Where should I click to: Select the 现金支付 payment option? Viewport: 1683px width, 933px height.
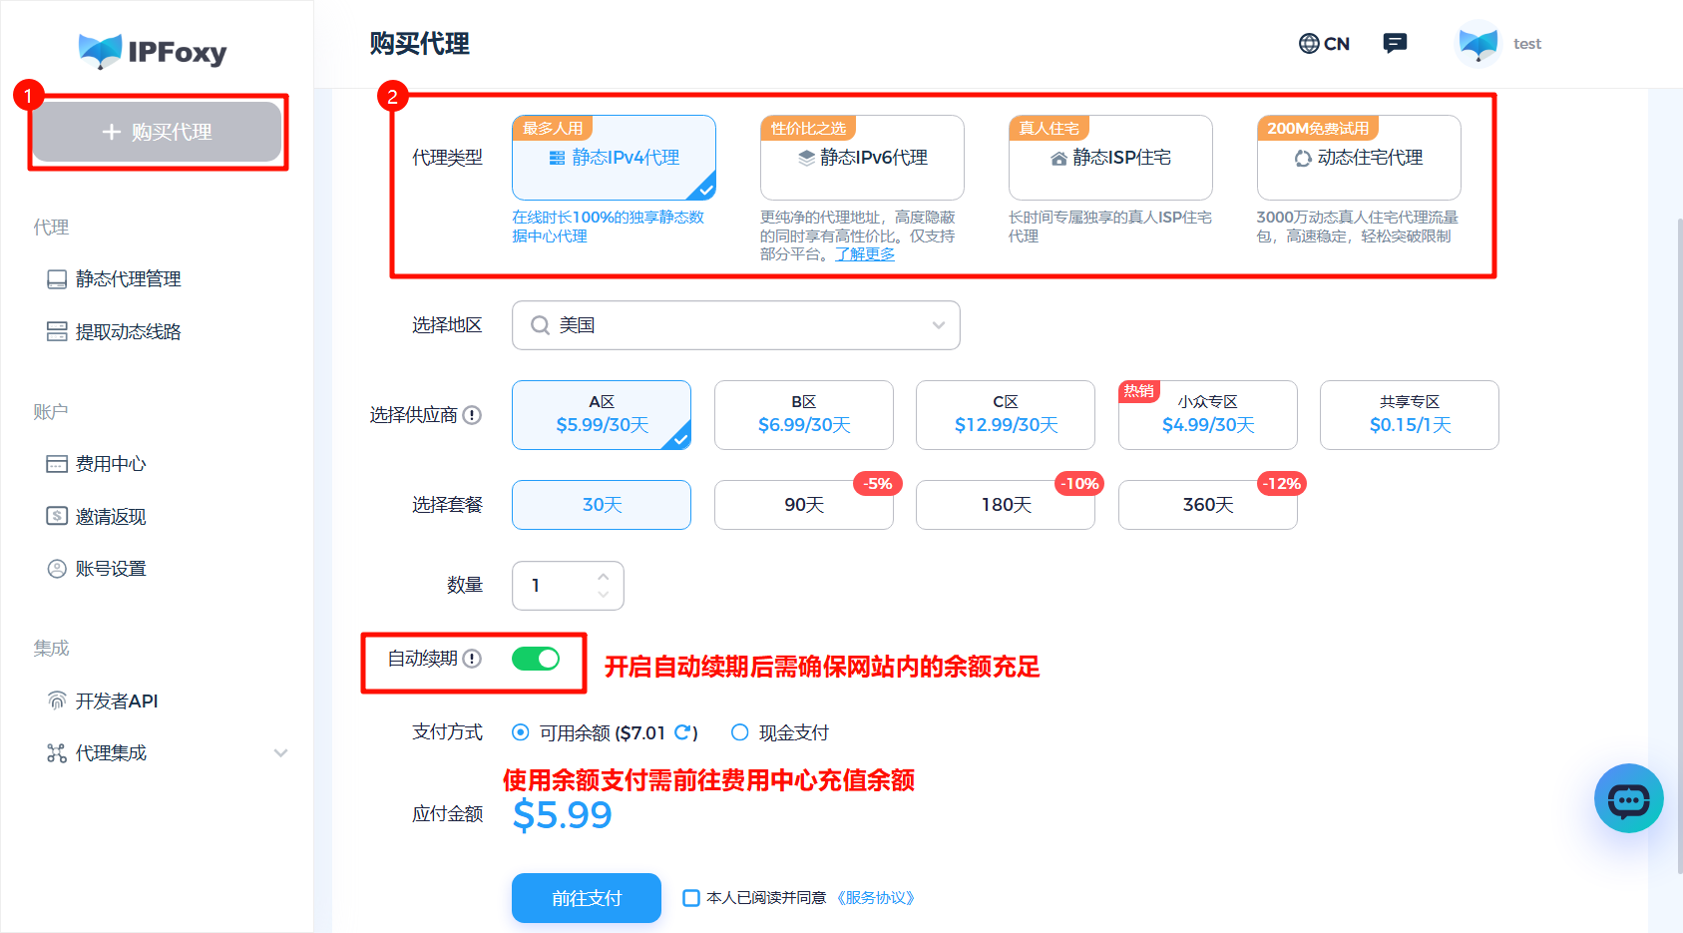pyautogui.click(x=739, y=731)
